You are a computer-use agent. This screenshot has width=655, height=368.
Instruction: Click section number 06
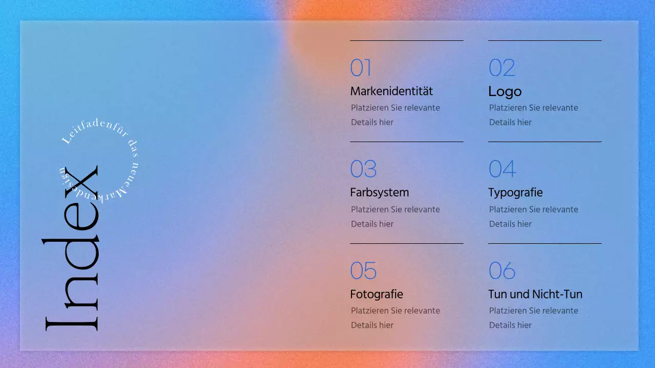point(501,271)
